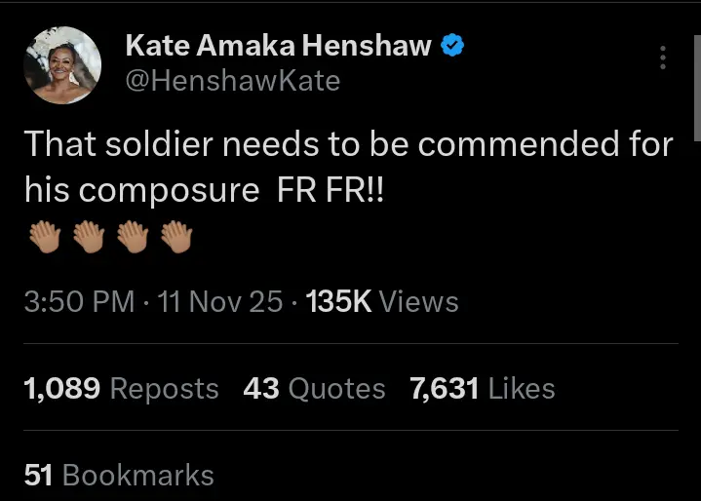This screenshot has width=701, height=501.
Task: Click the third clapping hands emoji
Action: point(133,237)
